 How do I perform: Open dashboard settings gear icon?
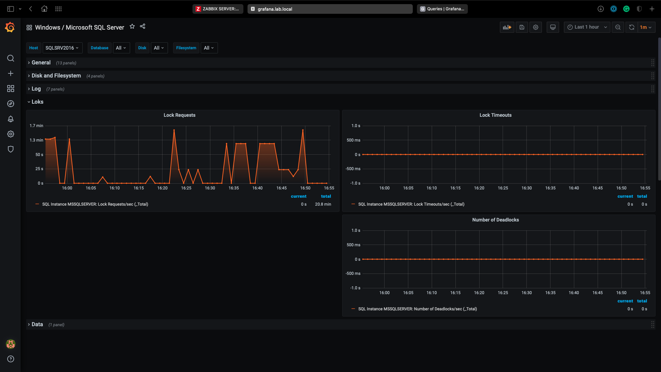(536, 27)
